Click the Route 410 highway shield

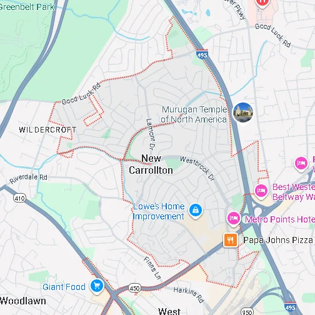click(20, 198)
